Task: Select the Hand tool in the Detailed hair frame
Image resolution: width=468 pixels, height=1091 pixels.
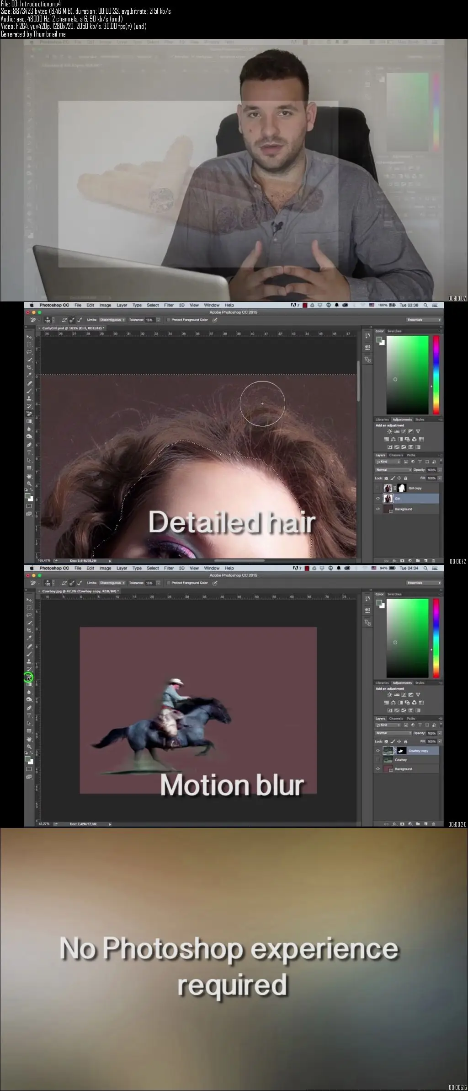Action: [x=29, y=476]
